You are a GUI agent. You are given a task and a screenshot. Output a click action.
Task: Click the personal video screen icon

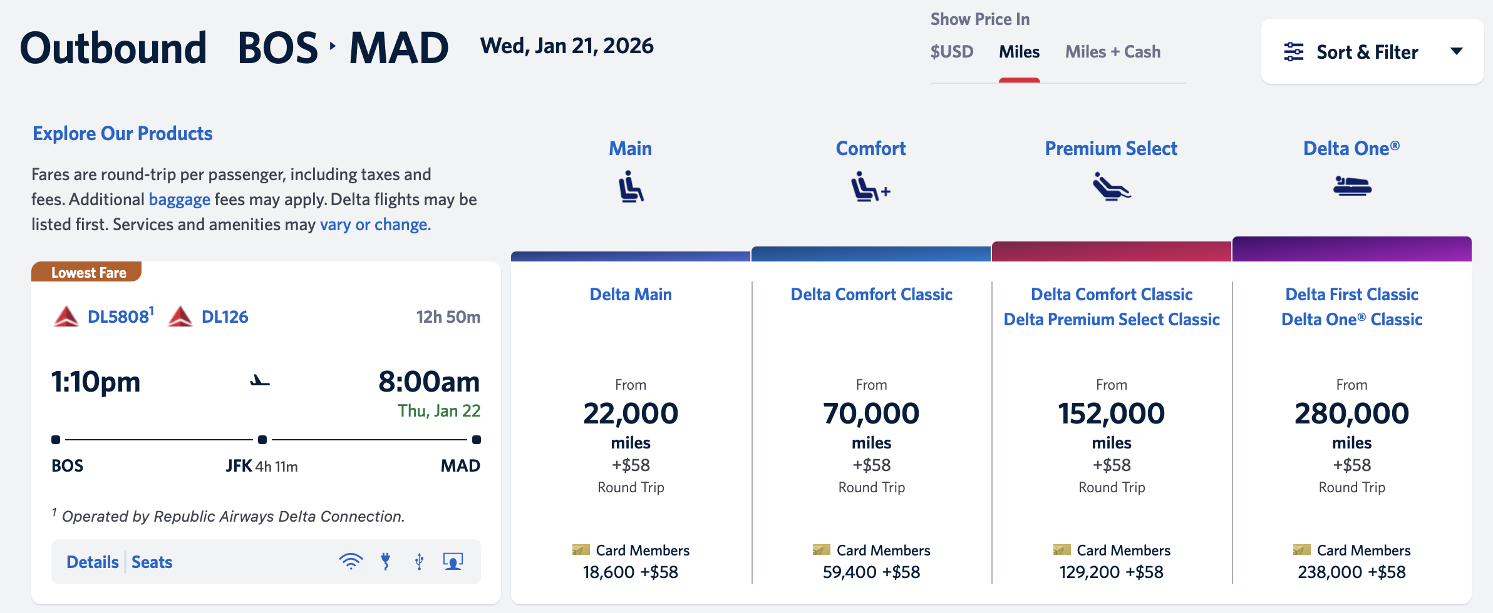(x=453, y=561)
